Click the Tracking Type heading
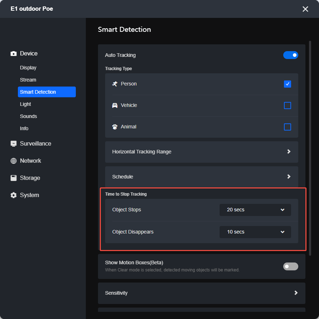The image size is (319, 319). (118, 69)
